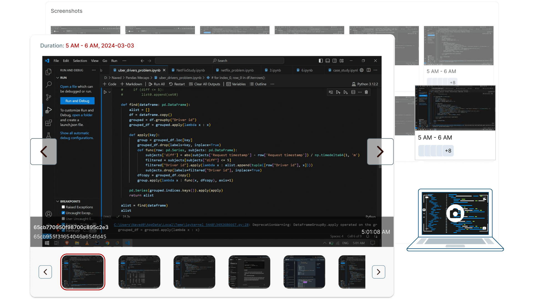This screenshot has height=300, width=533.
Task: Toggle the primary sidebar layout icon
Action: pos(321,61)
